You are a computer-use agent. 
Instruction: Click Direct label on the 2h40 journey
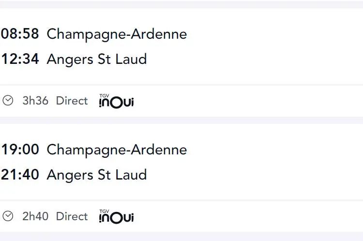click(72, 216)
